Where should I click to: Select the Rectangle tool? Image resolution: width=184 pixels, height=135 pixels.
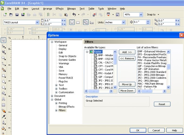4,76
